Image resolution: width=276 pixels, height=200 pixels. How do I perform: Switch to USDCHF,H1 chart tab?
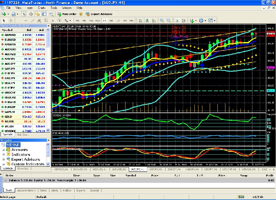tap(229, 169)
